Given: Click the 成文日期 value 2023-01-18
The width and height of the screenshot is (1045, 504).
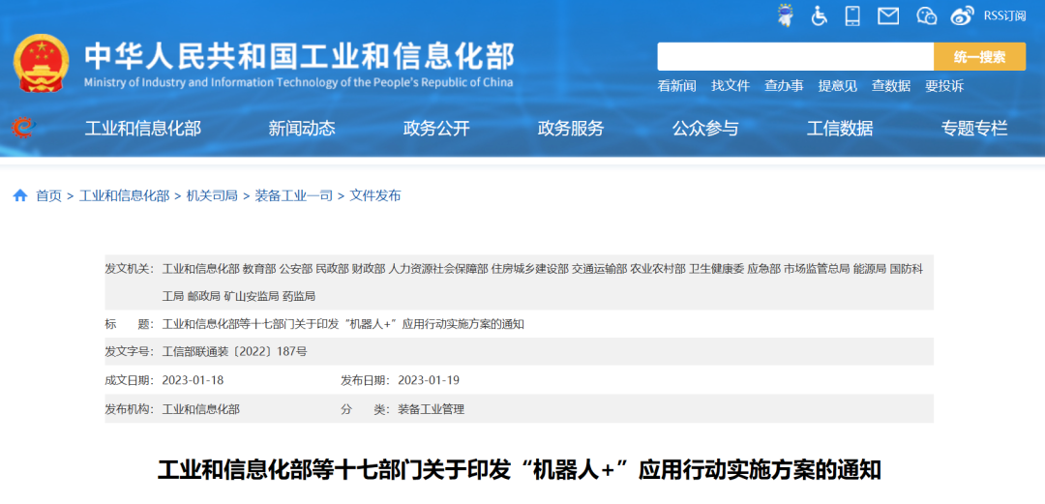Looking at the screenshot, I should point(194,381).
